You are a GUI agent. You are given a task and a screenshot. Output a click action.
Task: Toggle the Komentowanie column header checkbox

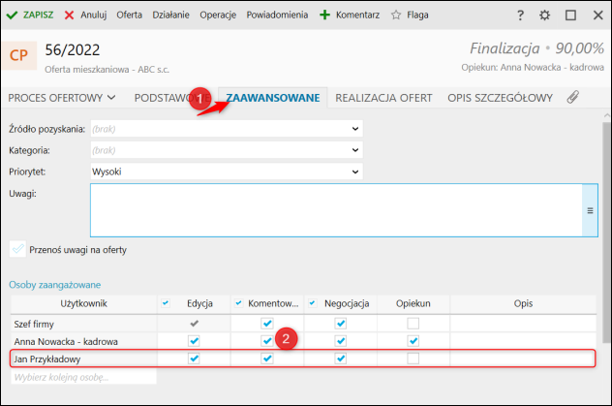click(x=239, y=303)
